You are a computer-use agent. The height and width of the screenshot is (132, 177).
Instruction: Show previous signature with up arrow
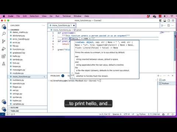click(72, 73)
